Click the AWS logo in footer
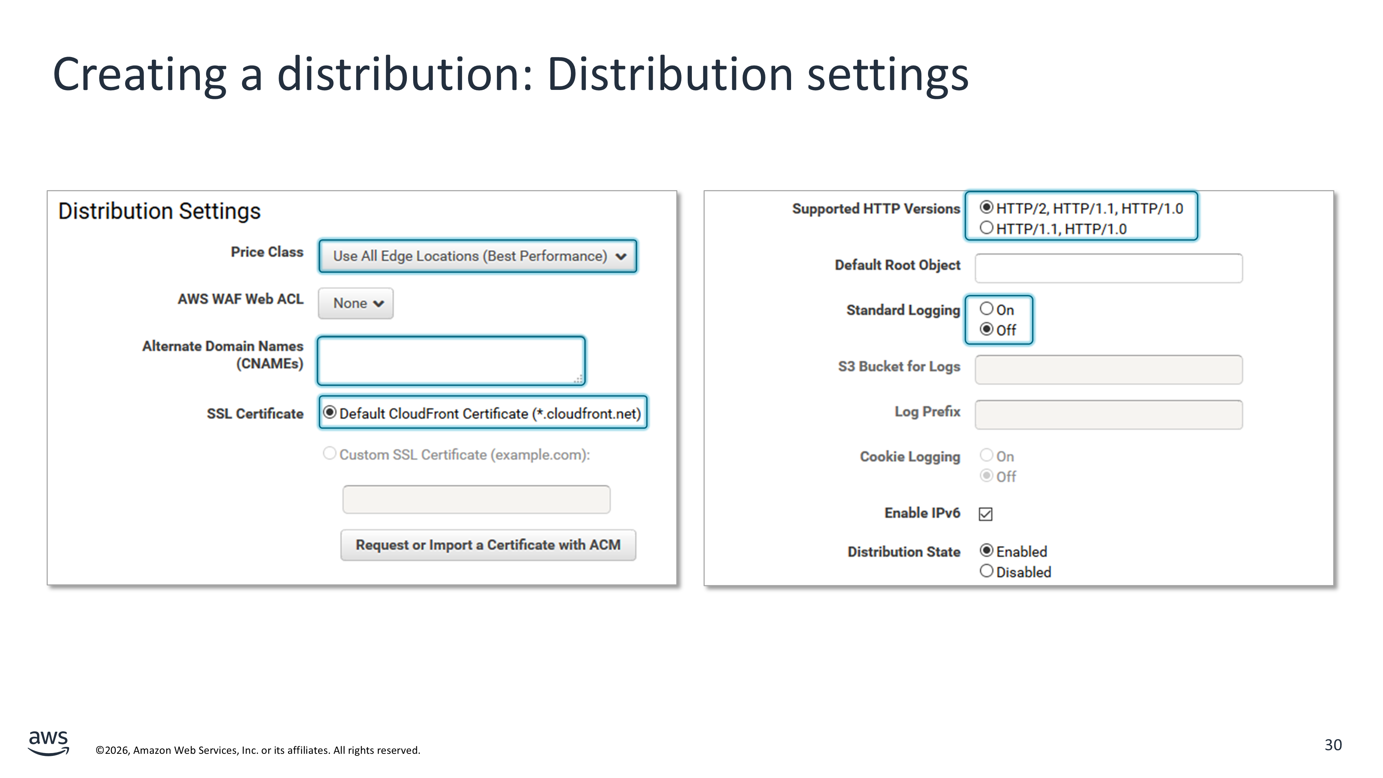 (x=48, y=743)
